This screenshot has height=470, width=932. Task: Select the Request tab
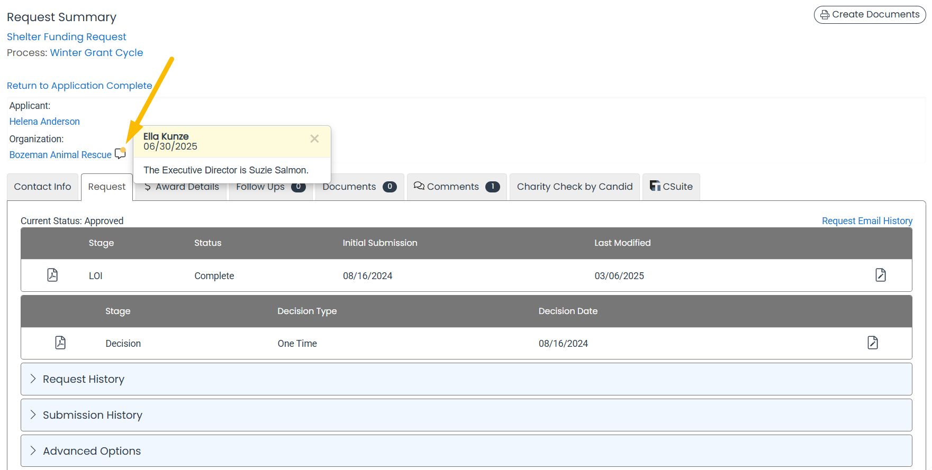click(106, 187)
